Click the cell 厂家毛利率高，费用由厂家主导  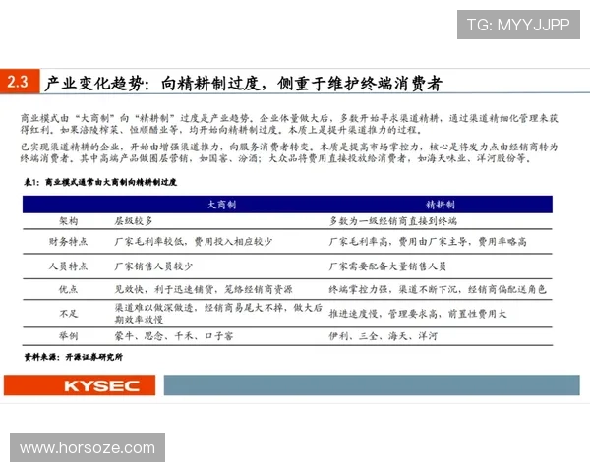pyautogui.click(x=428, y=241)
